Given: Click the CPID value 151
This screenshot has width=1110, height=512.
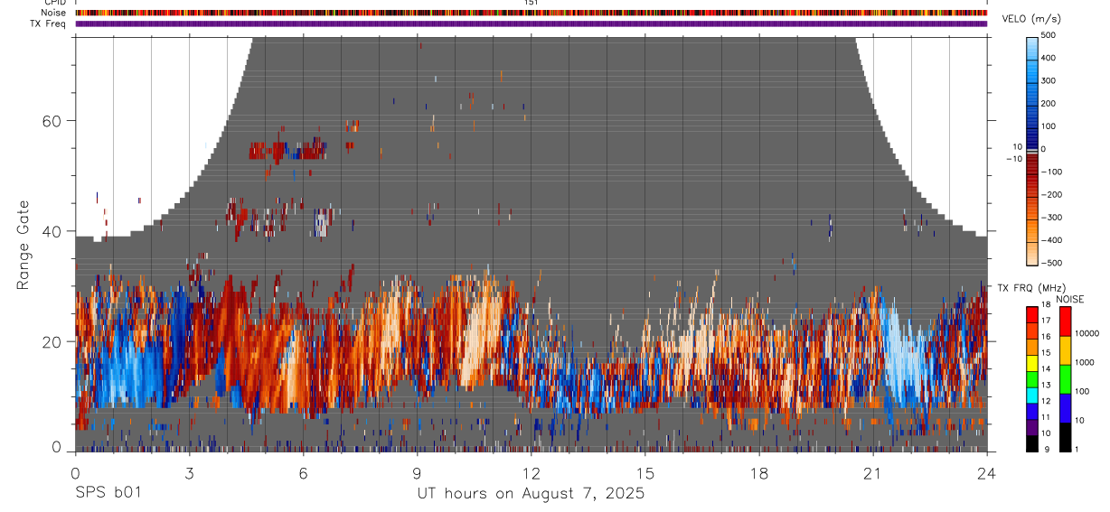Looking at the screenshot, I should (x=531, y=3).
